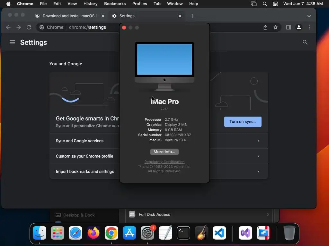The height and width of the screenshot is (246, 329).
Task: Go back to the previous page
Action: (8, 27)
